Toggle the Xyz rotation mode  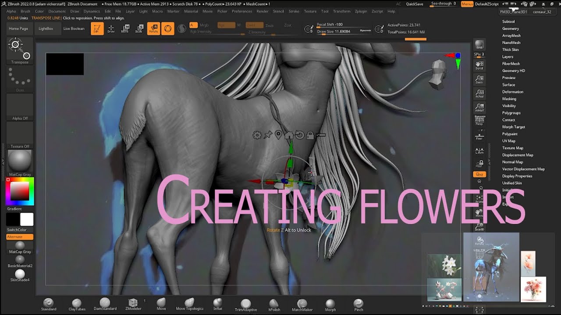479,174
